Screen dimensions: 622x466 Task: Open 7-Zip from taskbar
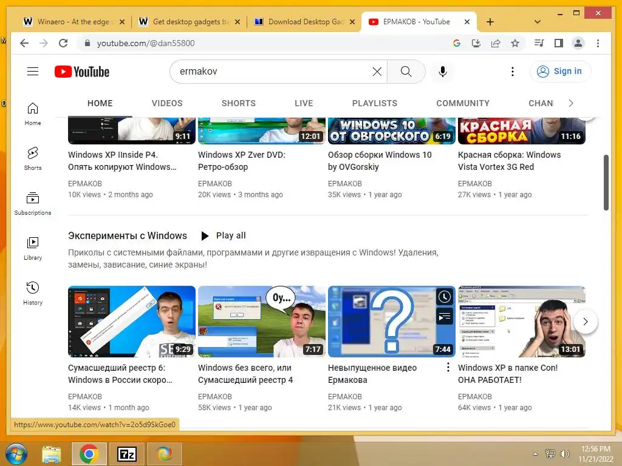[x=127, y=454]
